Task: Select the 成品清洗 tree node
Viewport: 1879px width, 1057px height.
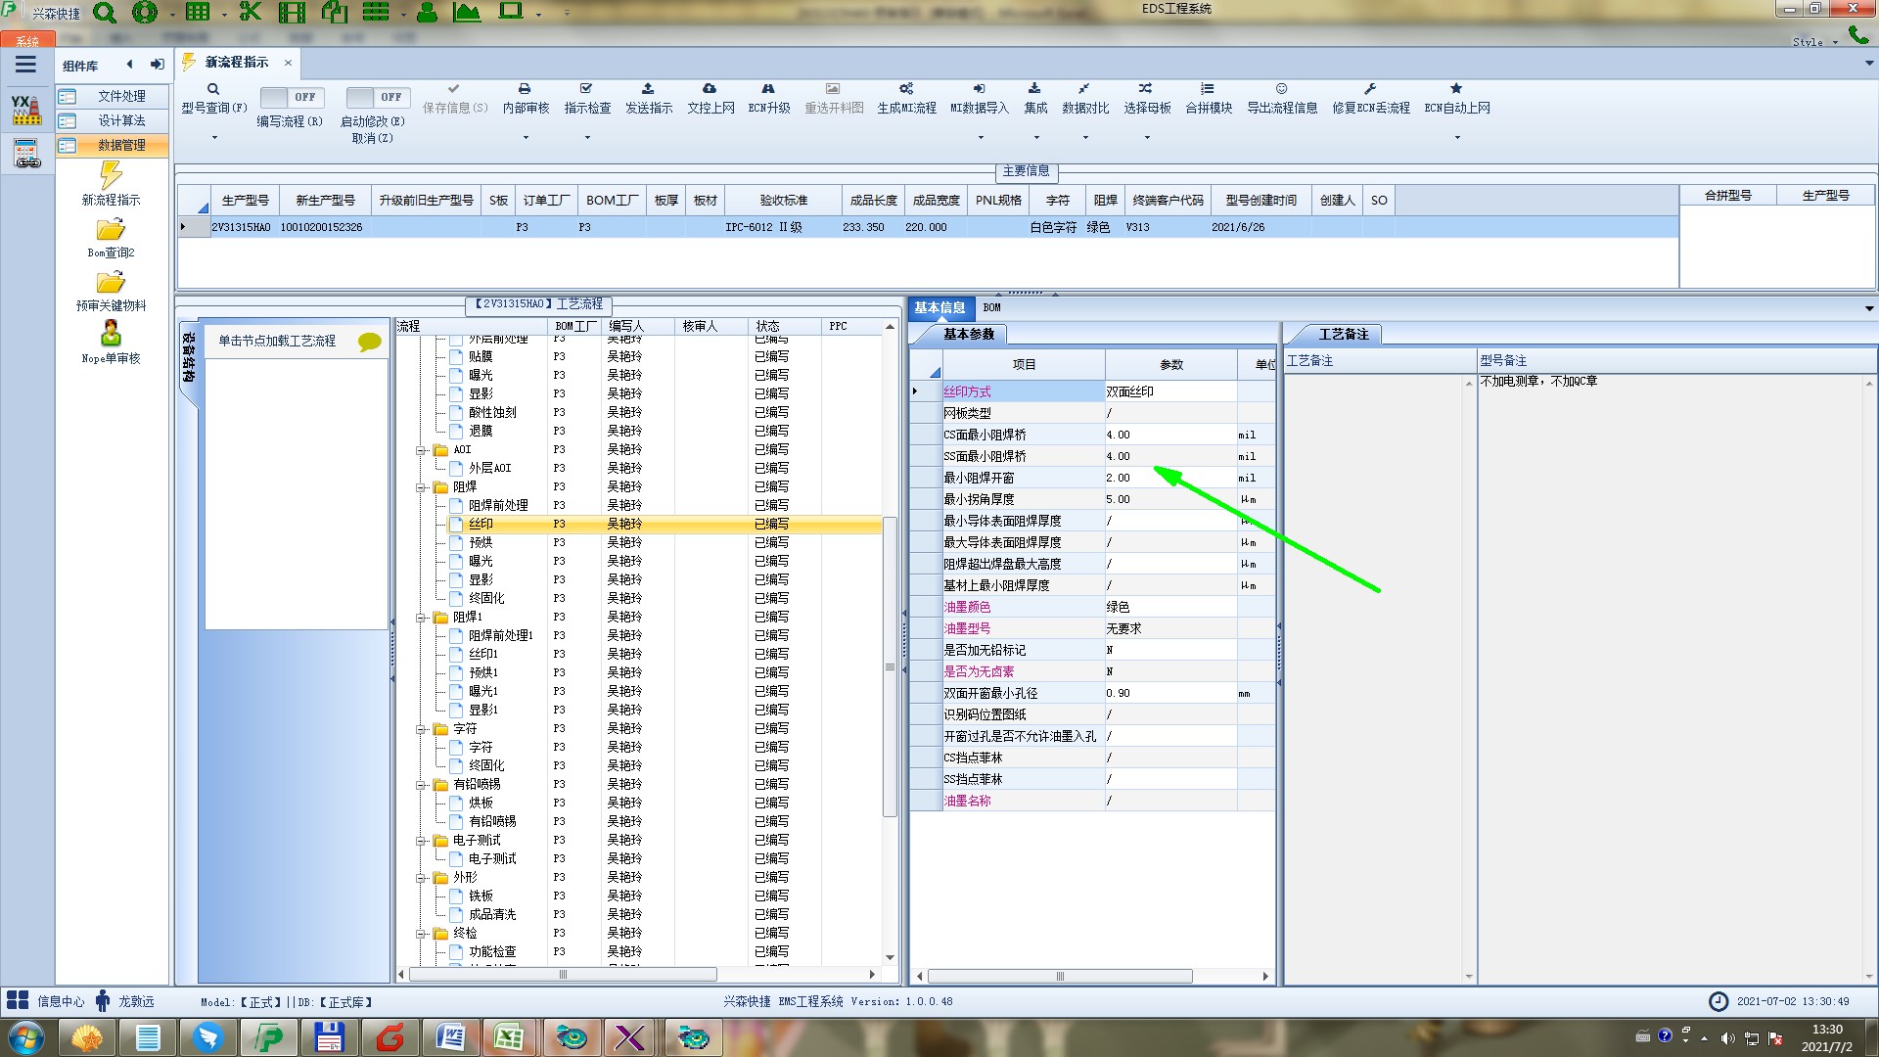Action: [491, 915]
